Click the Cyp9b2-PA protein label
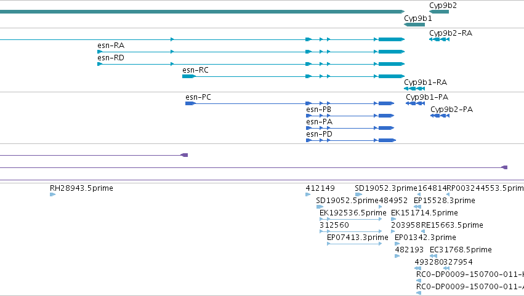 [x=451, y=110]
